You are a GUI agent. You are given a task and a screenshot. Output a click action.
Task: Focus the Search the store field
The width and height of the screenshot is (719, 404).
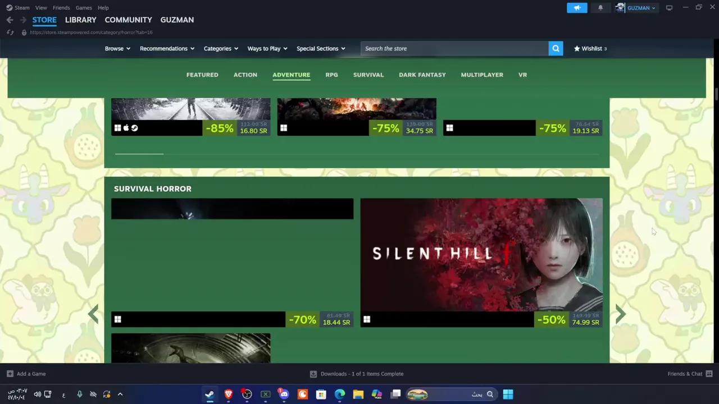tap(454, 48)
